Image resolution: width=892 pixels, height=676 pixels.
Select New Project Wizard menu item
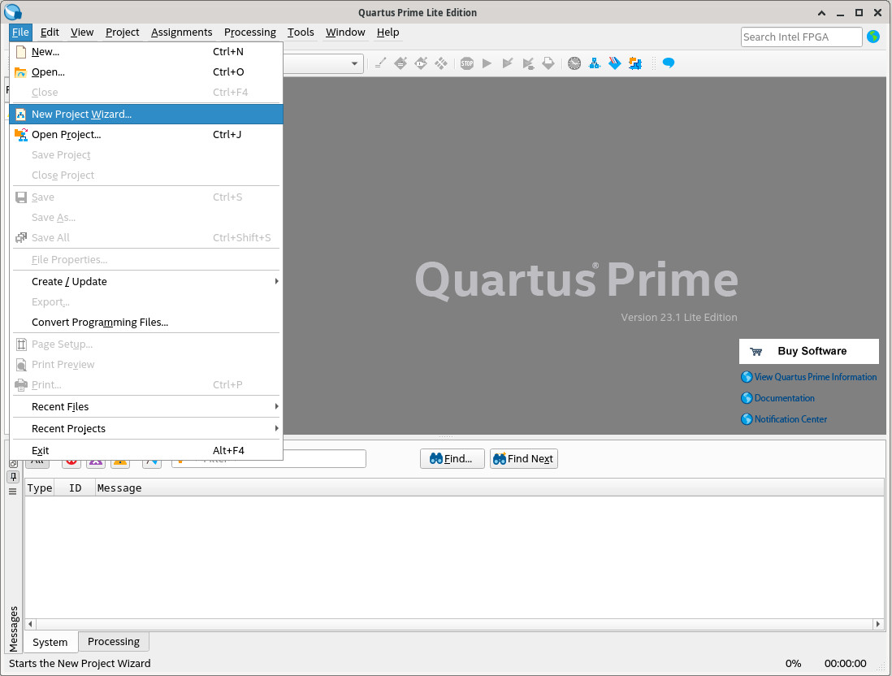[x=146, y=115]
